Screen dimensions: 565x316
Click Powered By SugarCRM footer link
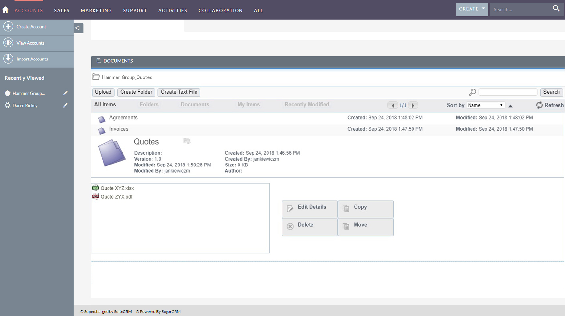(158, 311)
